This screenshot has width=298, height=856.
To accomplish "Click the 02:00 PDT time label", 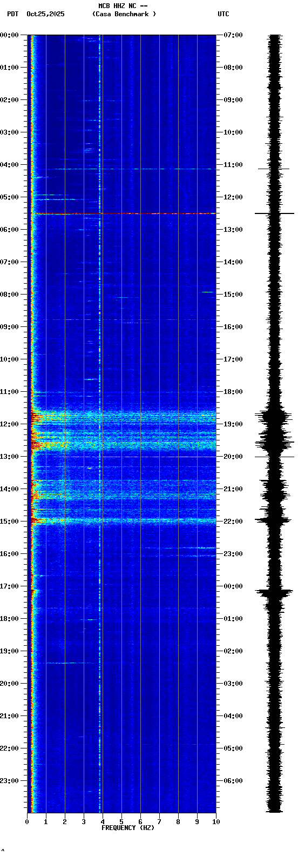I will [10, 100].
